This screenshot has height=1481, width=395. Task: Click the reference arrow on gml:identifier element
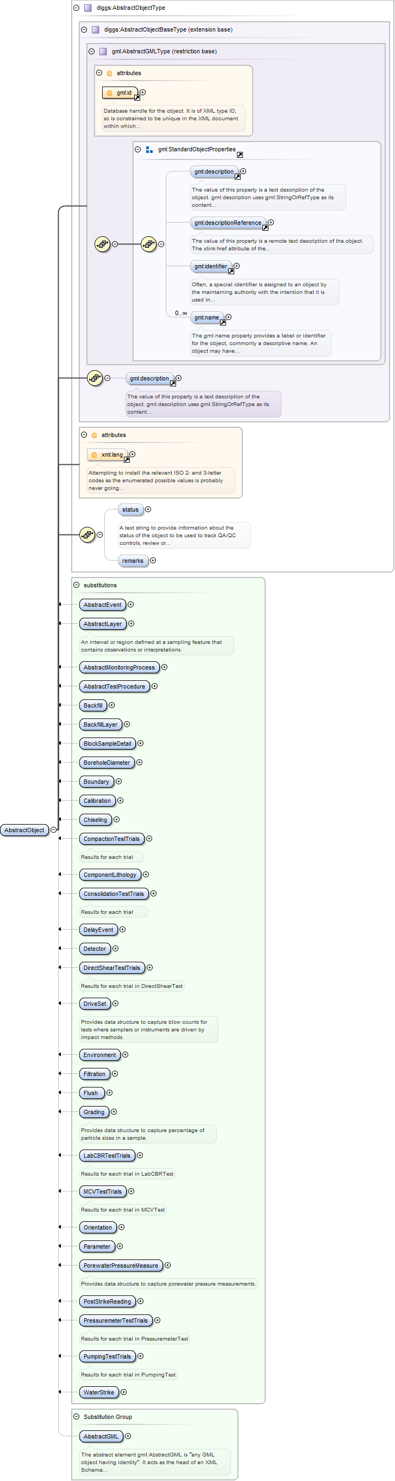[231, 272]
